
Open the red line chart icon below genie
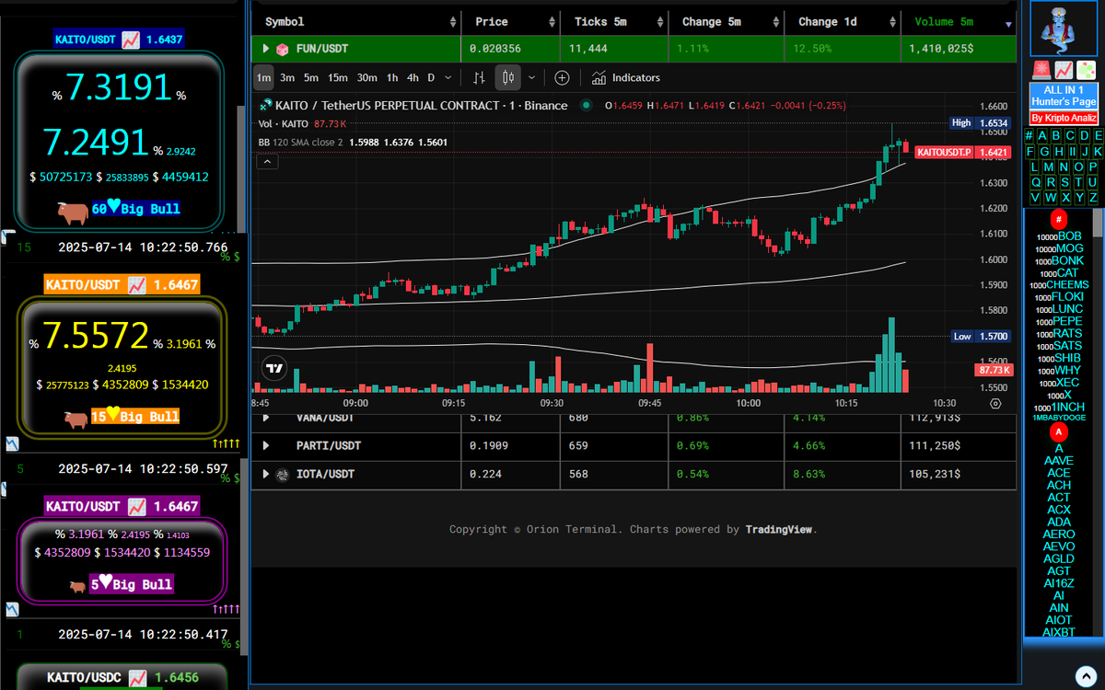(x=1064, y=70)
